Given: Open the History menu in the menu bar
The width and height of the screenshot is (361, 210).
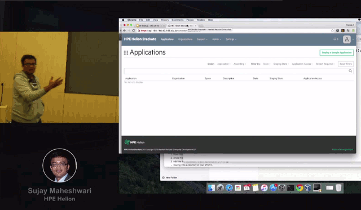Looking at the screenshot, I should [165, 20].
